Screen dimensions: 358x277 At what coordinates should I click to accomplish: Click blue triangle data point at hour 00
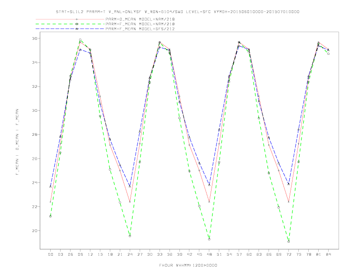[50, 187]
